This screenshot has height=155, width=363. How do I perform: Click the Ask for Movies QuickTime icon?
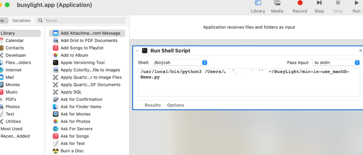[56, 114]
